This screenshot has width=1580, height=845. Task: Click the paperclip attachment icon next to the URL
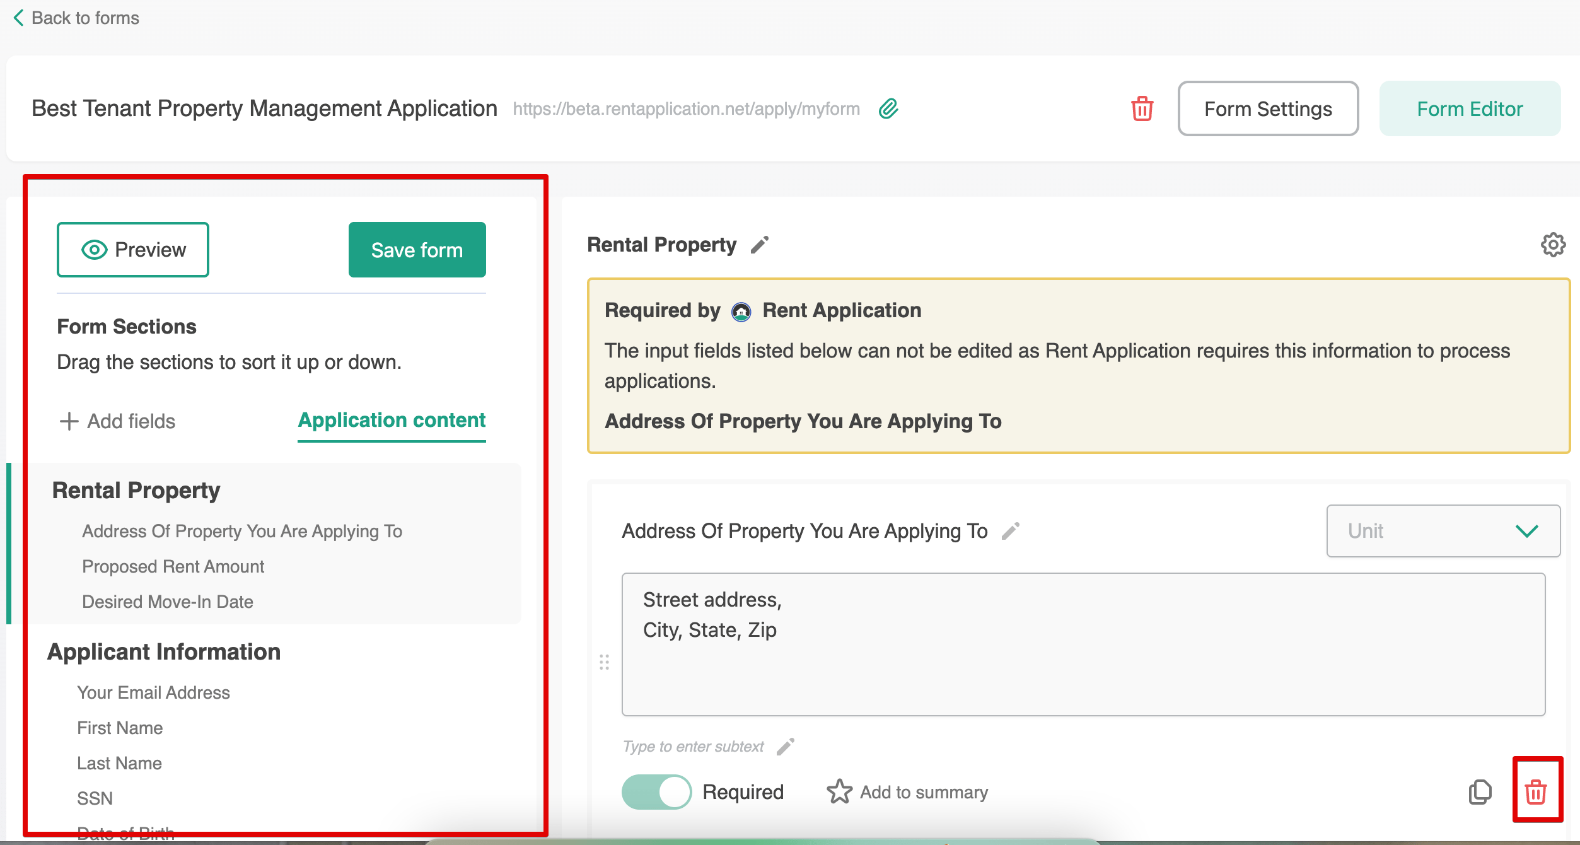coord(890,108)
